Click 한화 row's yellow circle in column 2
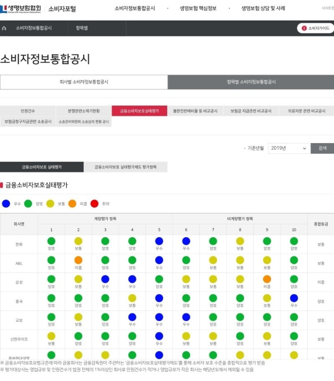The width and height of the screenshot is (334, 381). coord(78,241)
